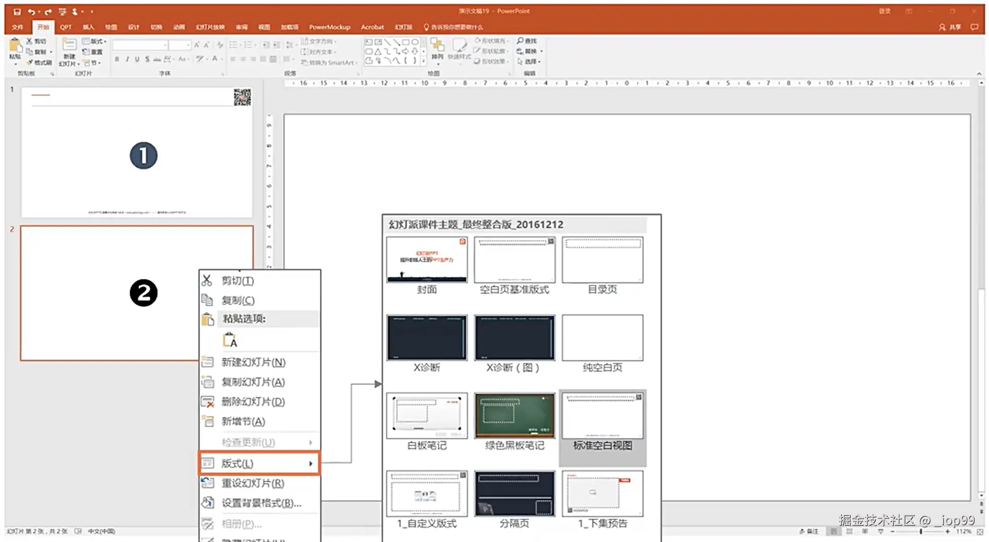
Task: Toggle Underline formatting in the ribbon
Action: click(x=137, y=59)
